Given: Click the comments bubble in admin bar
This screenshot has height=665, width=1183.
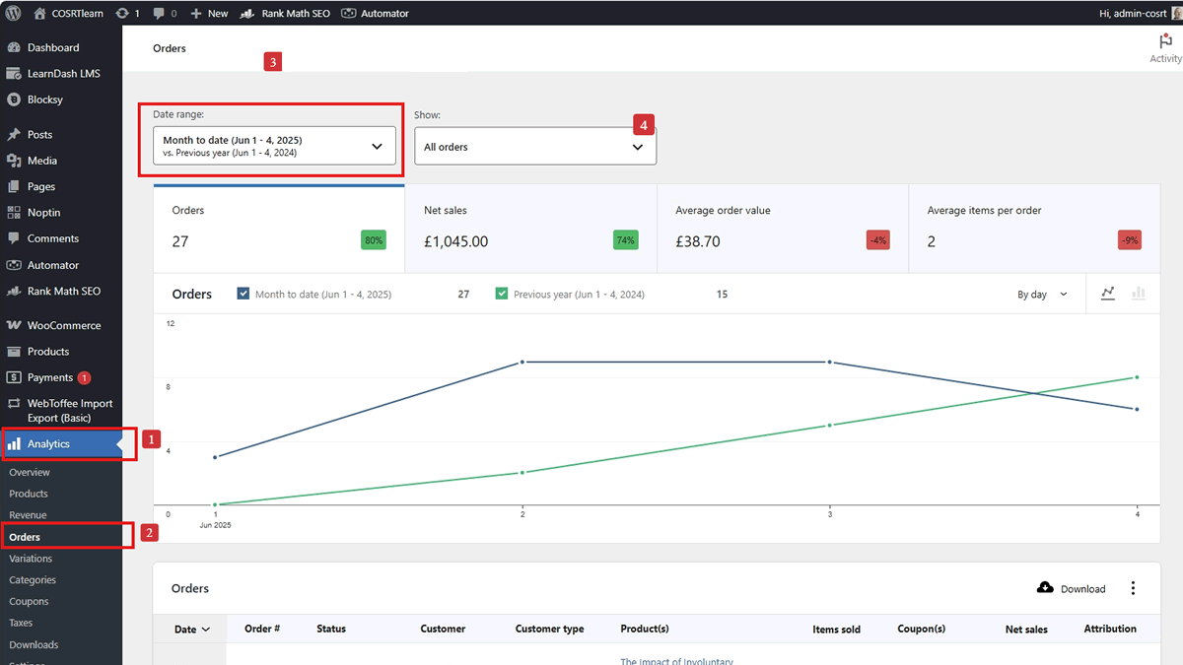Looking at the screenshot, I should 159,14.
